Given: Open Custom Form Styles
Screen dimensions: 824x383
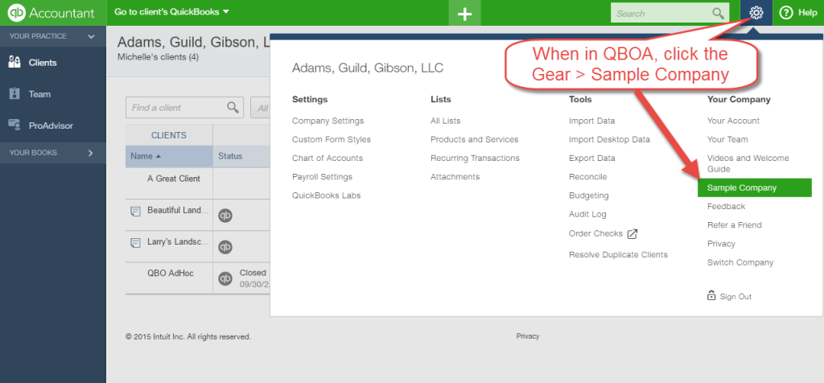Looking at the screenshot, I should [x=332, y=139].
